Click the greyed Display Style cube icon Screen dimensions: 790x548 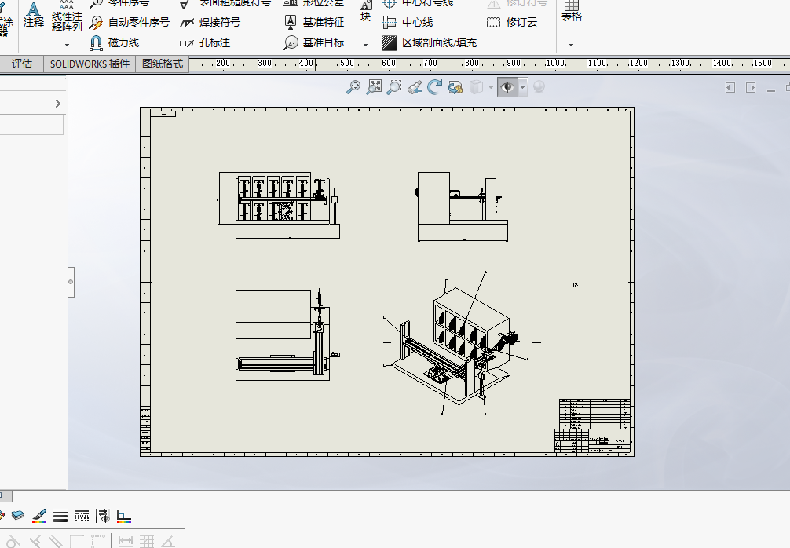coord(476,87)
